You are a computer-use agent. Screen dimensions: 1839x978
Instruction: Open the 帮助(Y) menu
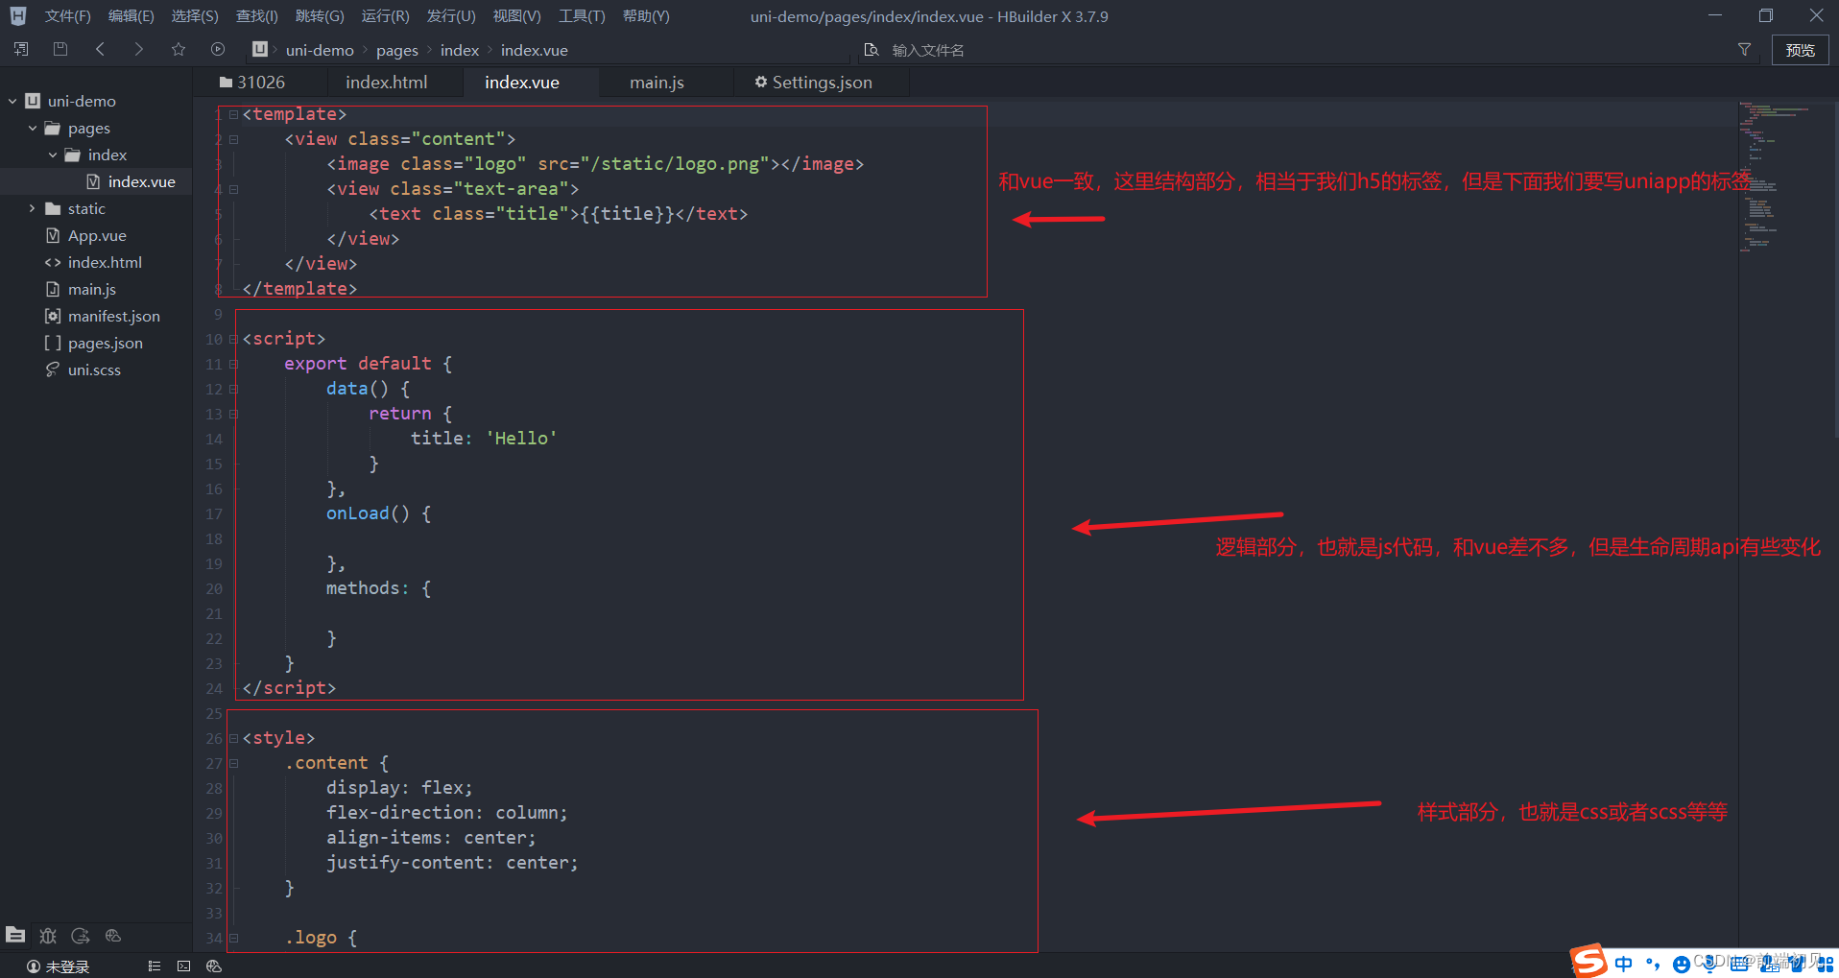point(646,16)
